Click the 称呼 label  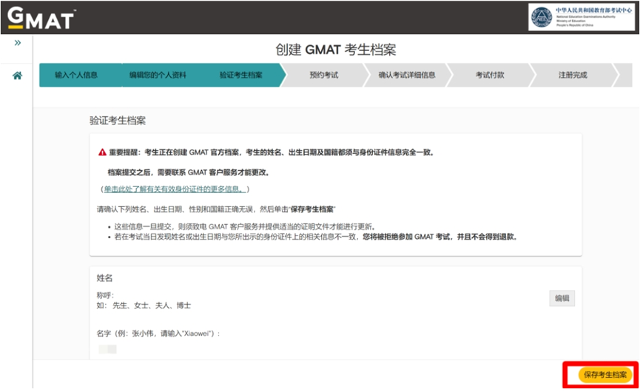click(105, 295)
